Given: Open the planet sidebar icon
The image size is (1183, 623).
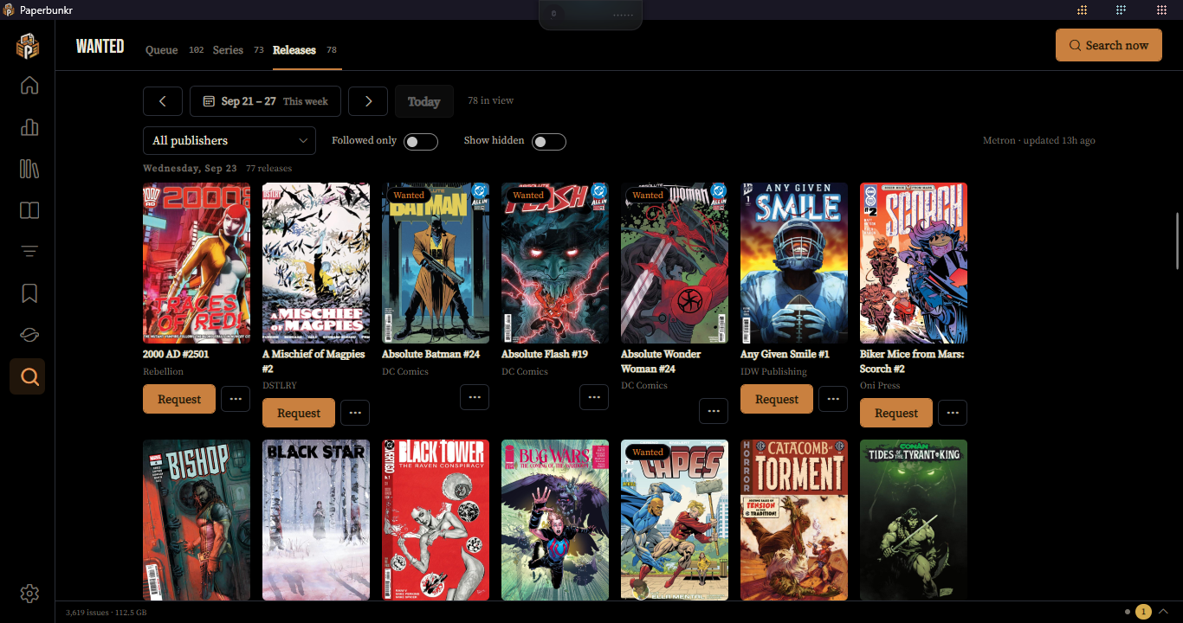Looking at the screenshot, I should (29, 335).
